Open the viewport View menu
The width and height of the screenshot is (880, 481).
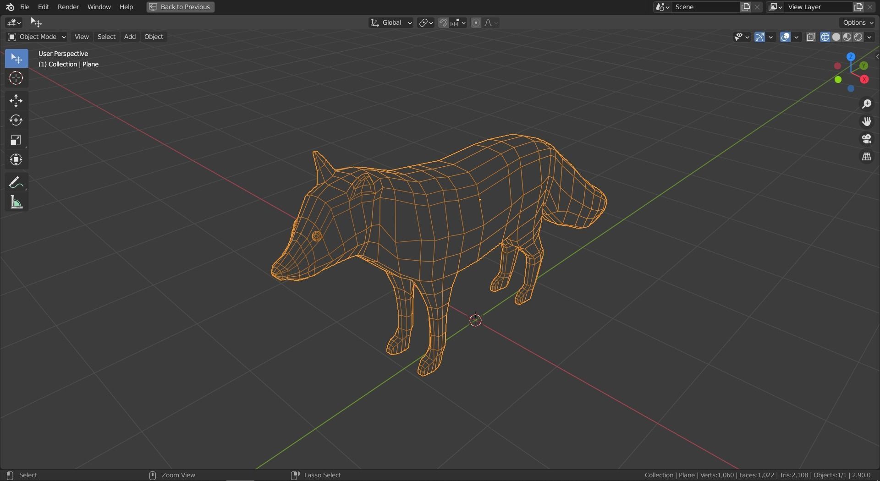82,37
